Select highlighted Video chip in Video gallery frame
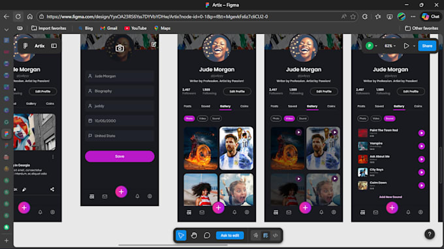444x249 pixels. tap(289, 119)
